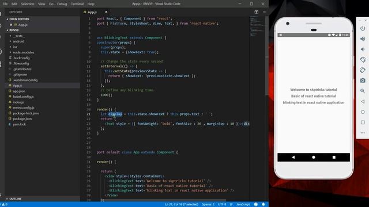Screen dimensions: 369x207
Task: Click the emulator volume up icon
Action: coord(363,39)
